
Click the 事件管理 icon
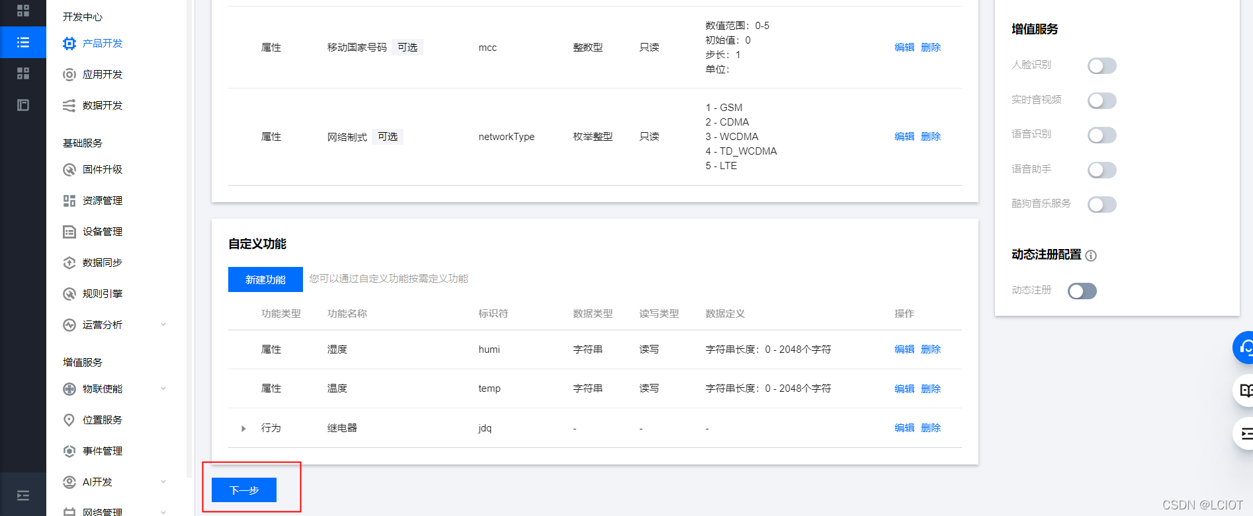pyautogui.click(x=69, y=451)
